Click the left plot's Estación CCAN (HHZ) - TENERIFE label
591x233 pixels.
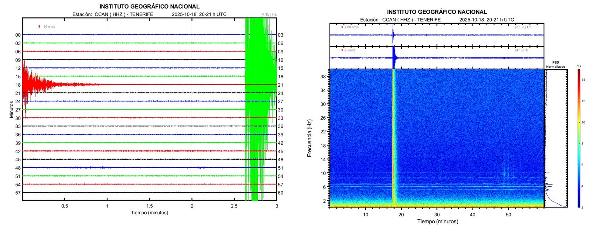[113, 14]
